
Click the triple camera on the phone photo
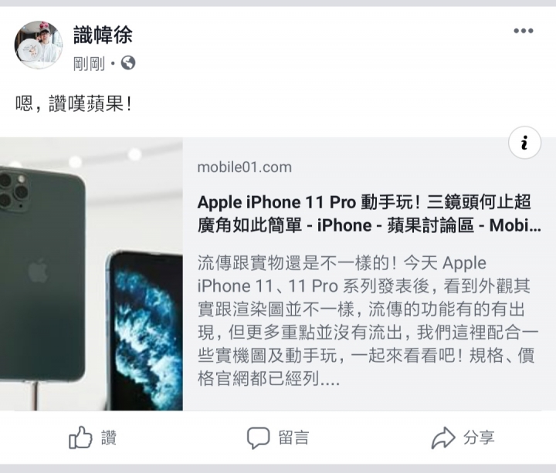click(x=13, y=191)
